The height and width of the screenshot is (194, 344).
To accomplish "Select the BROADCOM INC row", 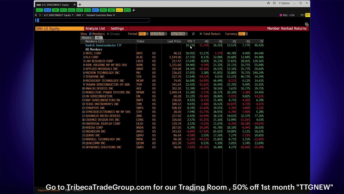I will 172,131.
